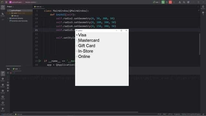Select Scratches and Consoles tree item

[18, 21]
